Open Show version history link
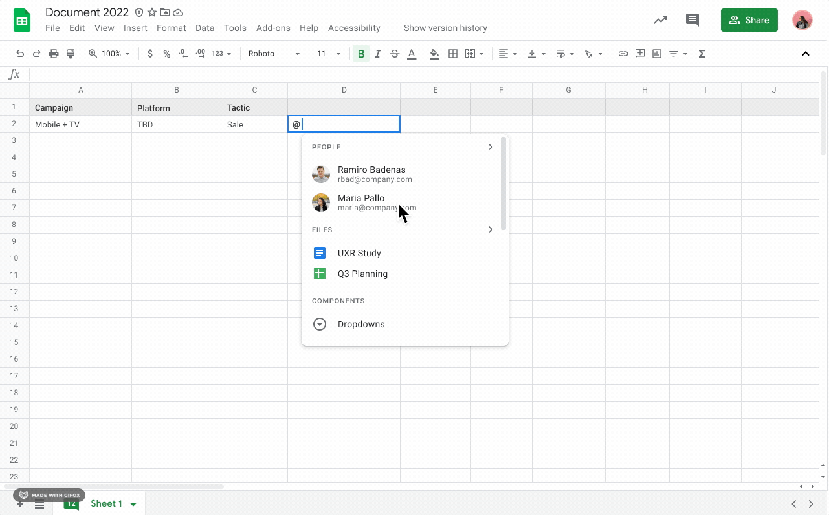This screenshot has width=829, height=515. coord(445,28)
